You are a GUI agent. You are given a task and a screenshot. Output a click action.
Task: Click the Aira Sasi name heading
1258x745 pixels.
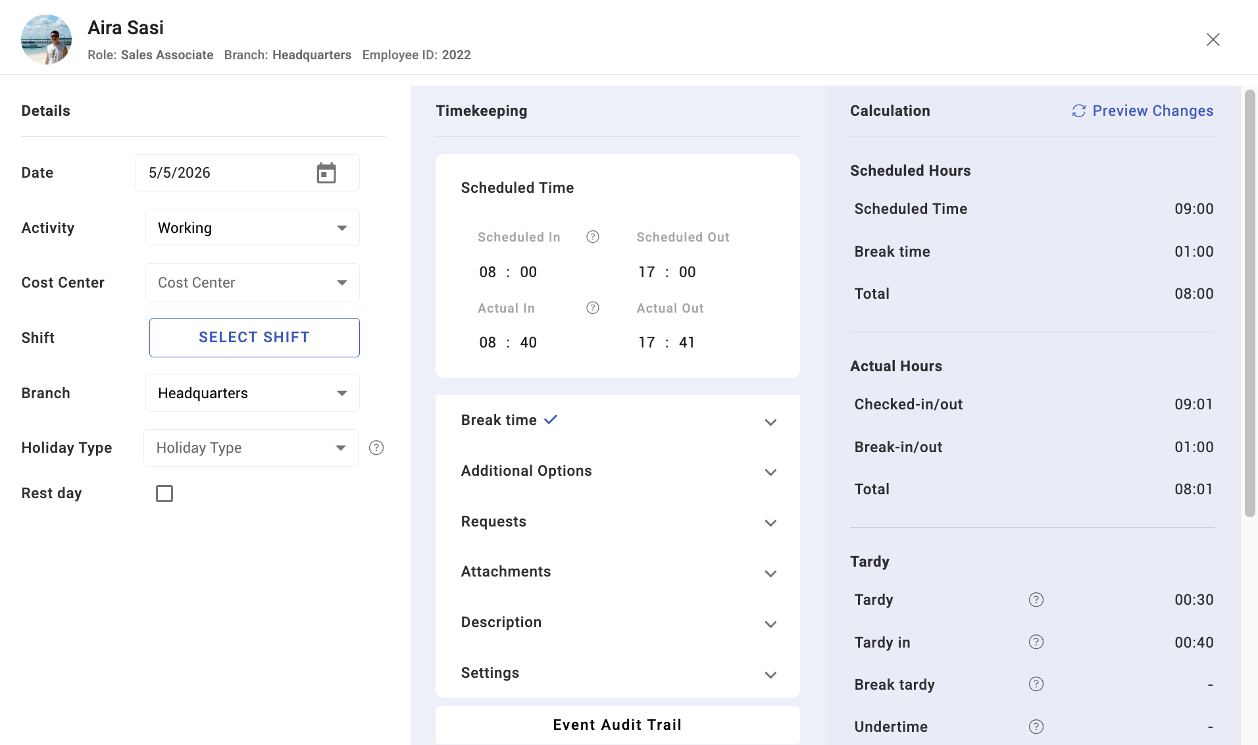[x=126, y=28]
